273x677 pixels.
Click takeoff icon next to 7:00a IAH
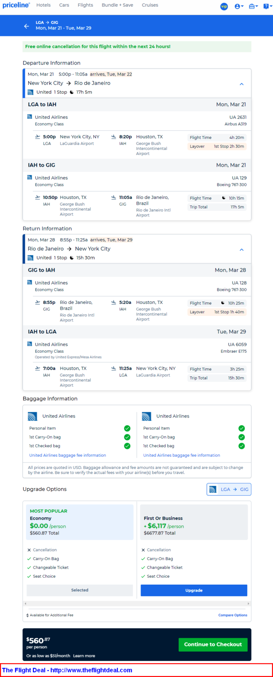(37, 368)
